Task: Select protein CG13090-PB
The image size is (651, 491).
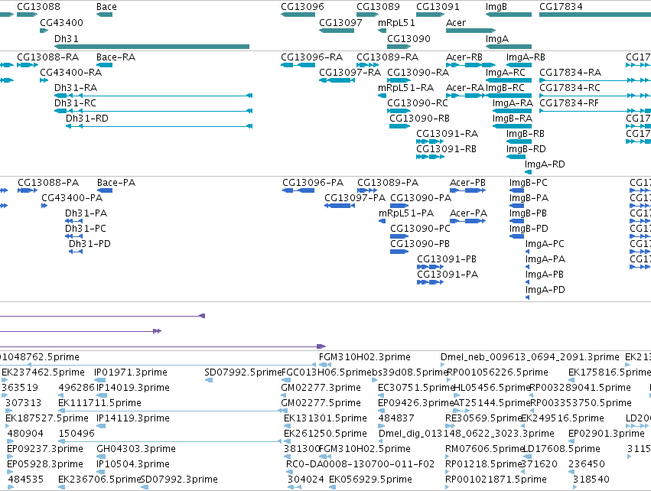Action: 399,252
